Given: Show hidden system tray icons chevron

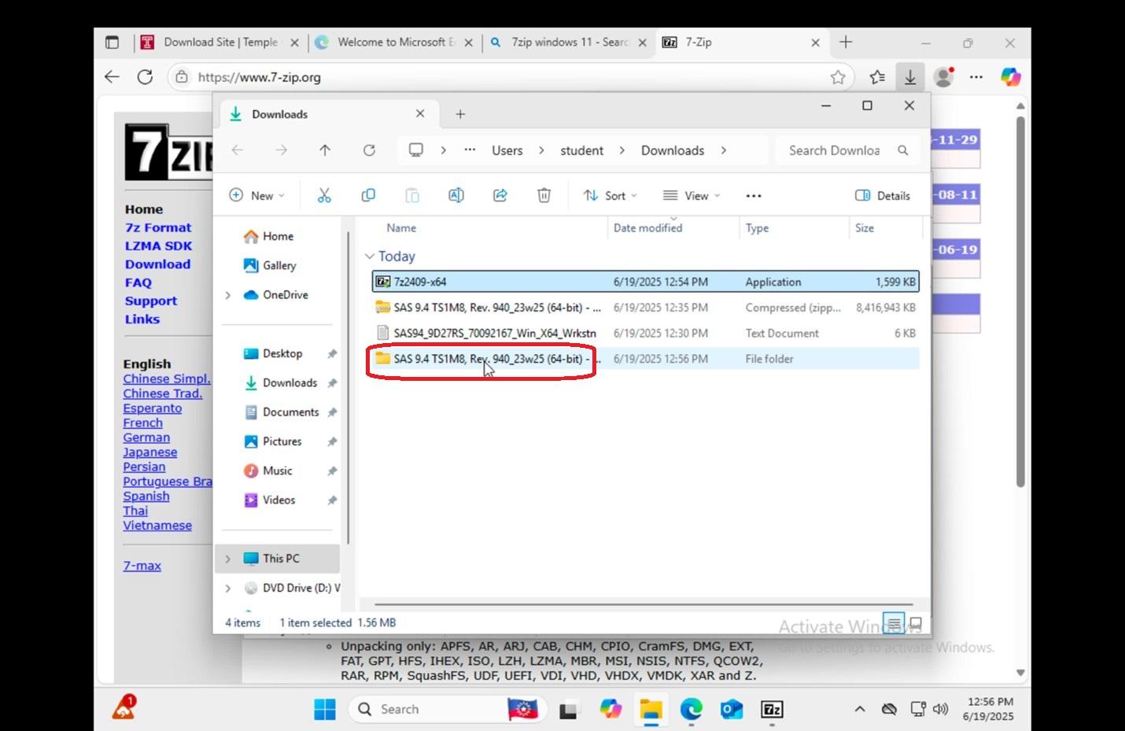Looking at the screenshot, I should [x=860, y=709].
